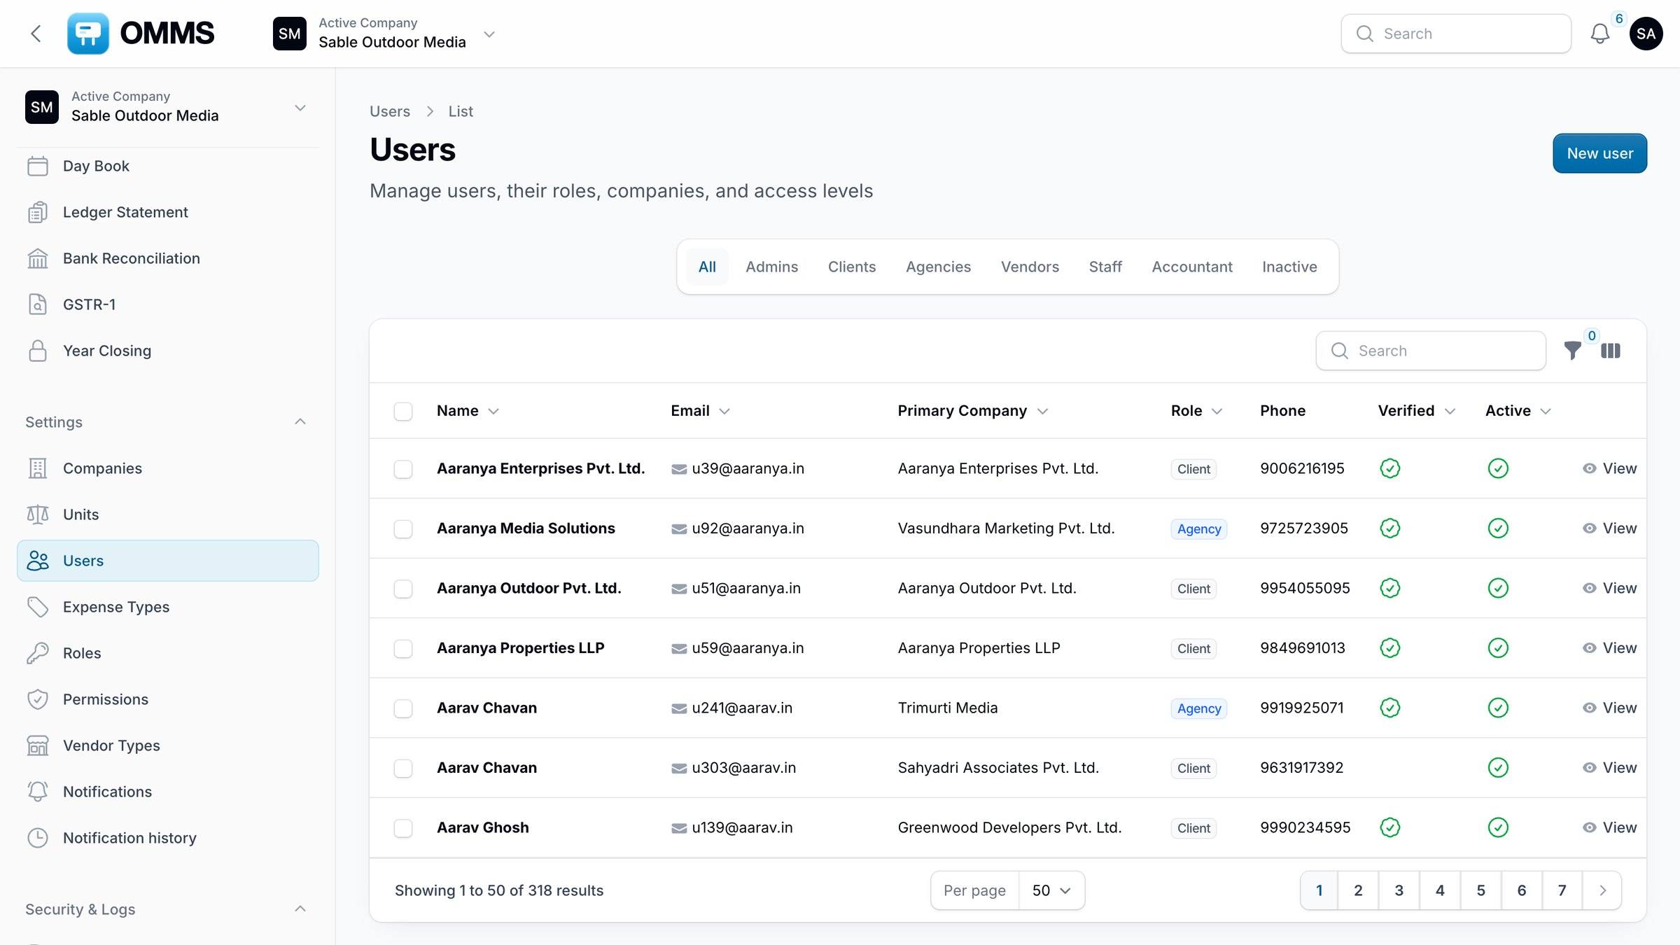
Task: Go to Bank Reconciliation
Action: 168,258
